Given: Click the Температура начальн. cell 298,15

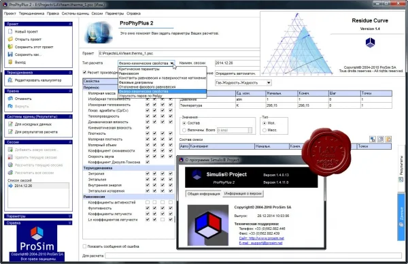Looking at the screenshot, I should [282, 105].
